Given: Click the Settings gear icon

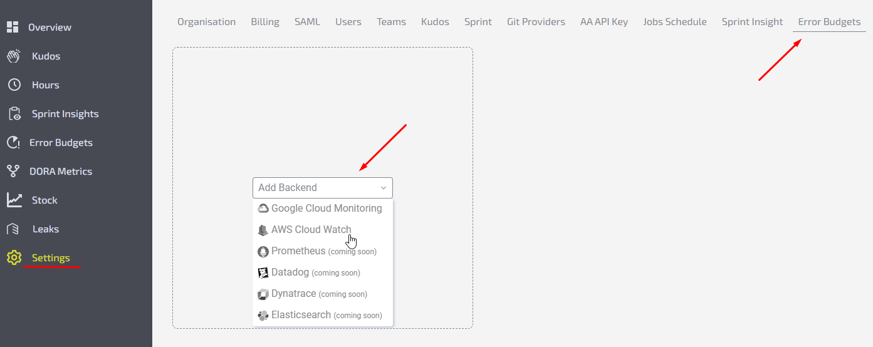Looking at the screenshot, I should tap(14, 257).
